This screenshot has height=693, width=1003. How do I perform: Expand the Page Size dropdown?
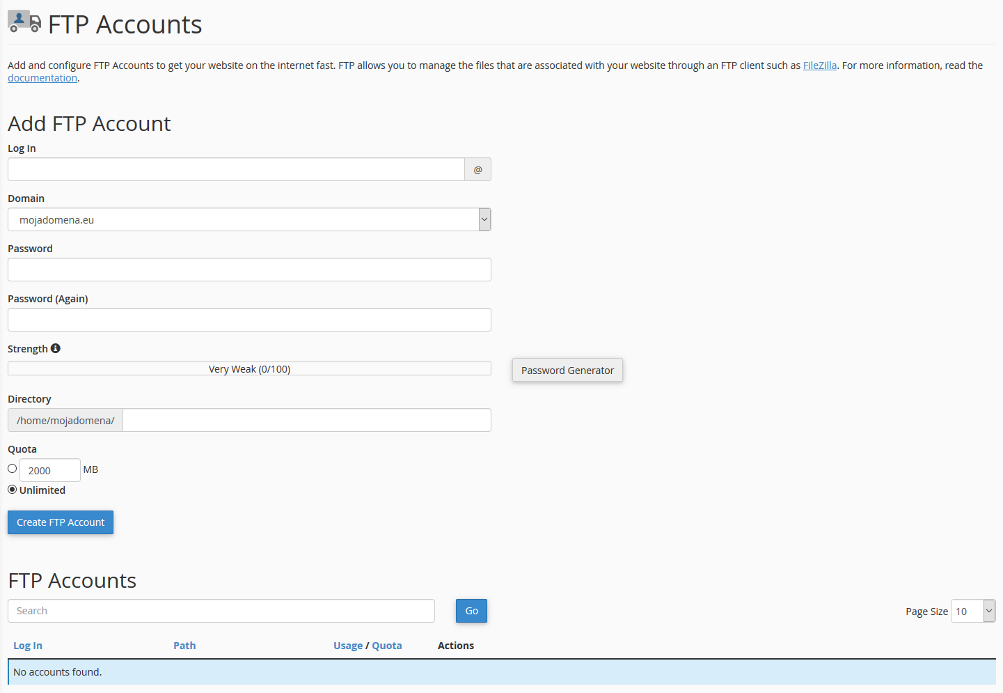972,611
